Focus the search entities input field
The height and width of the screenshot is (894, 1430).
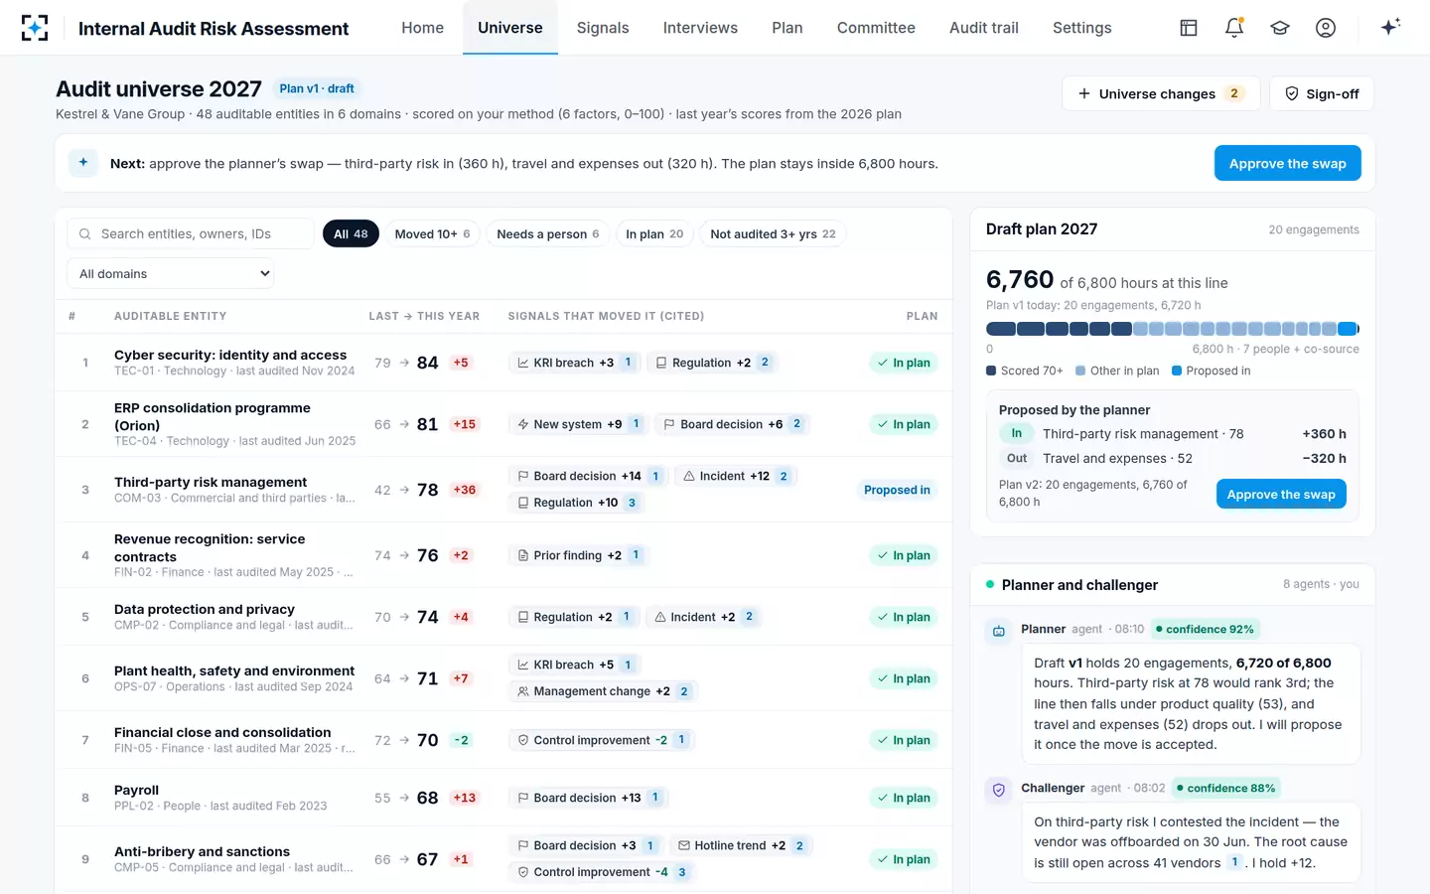(x=191, y=234)
